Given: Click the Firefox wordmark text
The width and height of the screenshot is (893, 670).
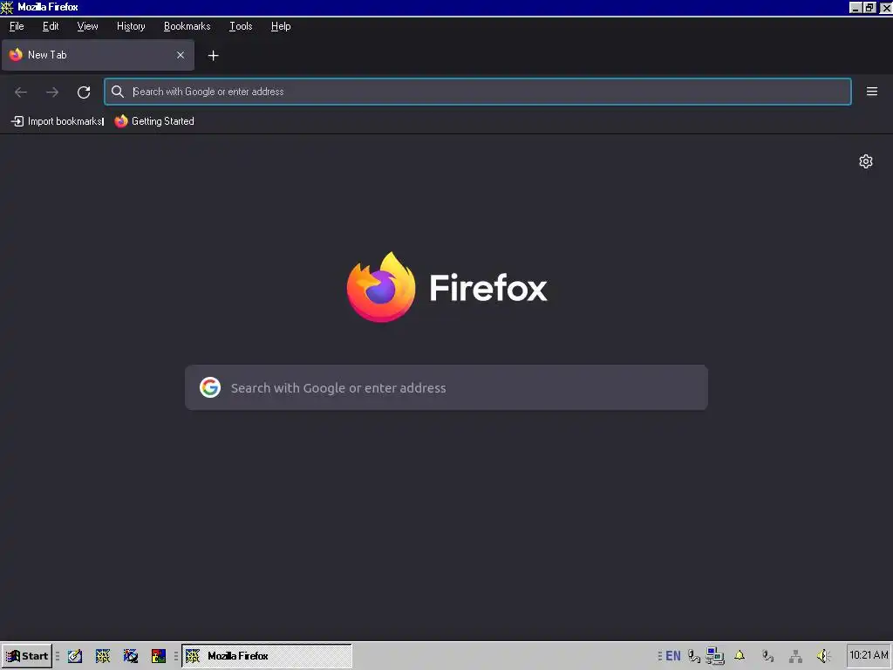Looking at the screenshot, I should click(488, 287).
